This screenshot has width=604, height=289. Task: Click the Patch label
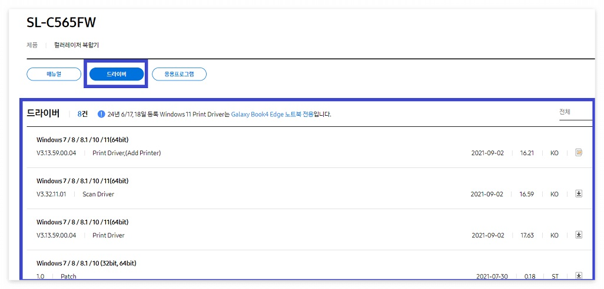coord(68,276)
